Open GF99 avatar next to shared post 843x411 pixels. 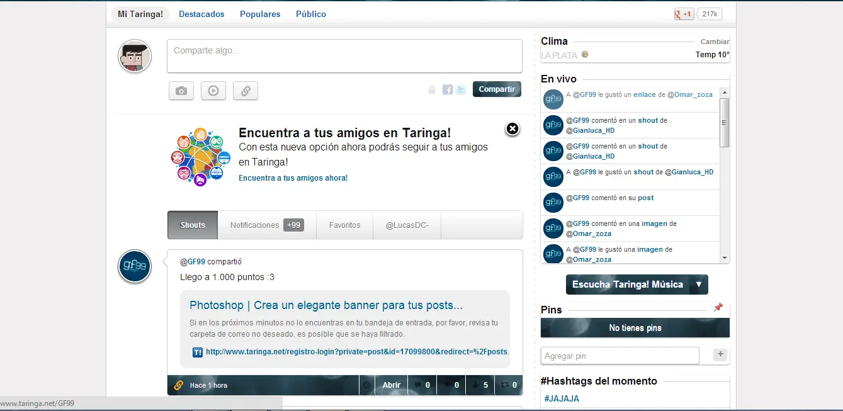[x=135, y=266]
